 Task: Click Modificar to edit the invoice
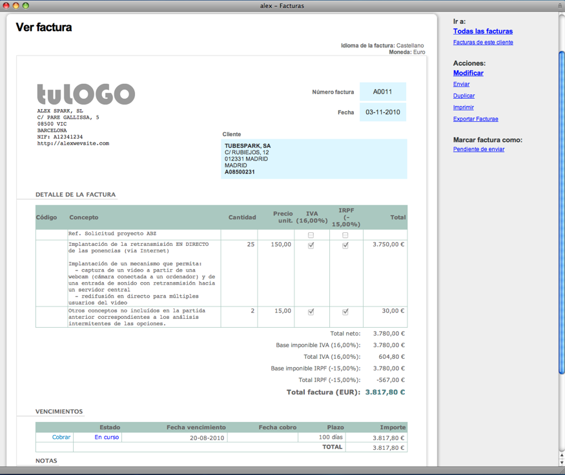(468, 73)
